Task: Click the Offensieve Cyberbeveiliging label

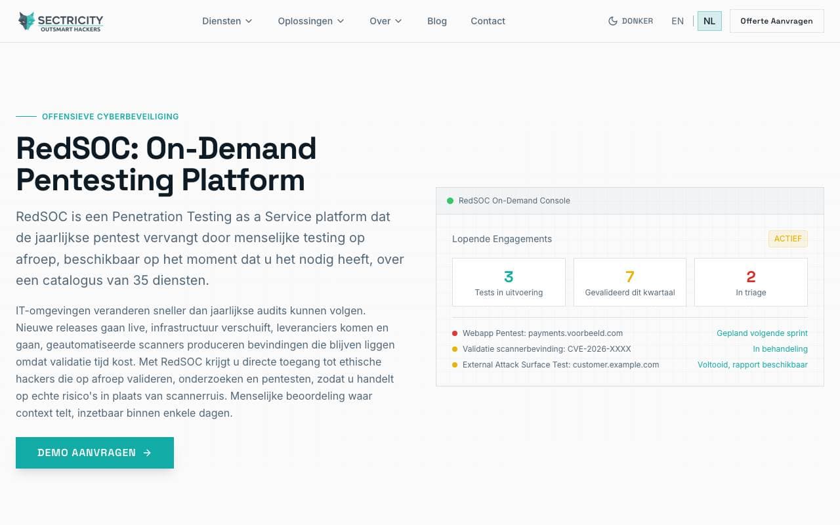Action: pos(110,117)
